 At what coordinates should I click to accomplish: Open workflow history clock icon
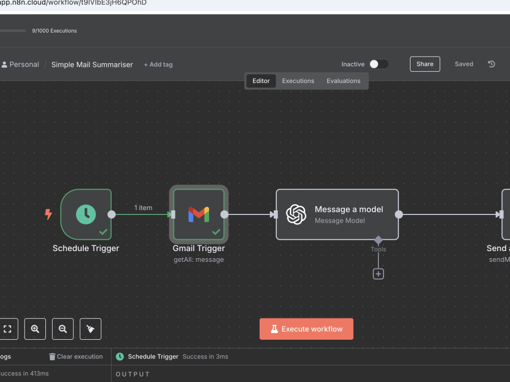click(492, 64)
